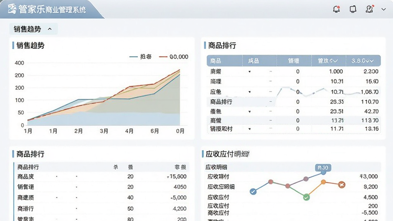This screenshot has width=393, height=221.
Task: Open the fourth column header sort chevron
Action: click(335, 61)
